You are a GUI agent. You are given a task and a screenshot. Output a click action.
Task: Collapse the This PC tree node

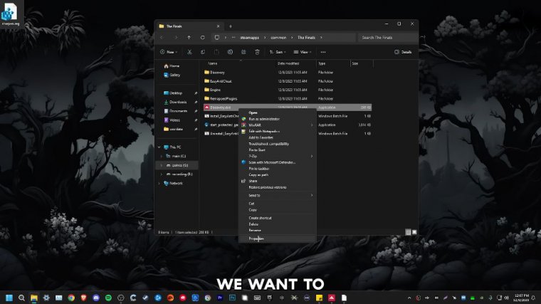coord(159,147)
